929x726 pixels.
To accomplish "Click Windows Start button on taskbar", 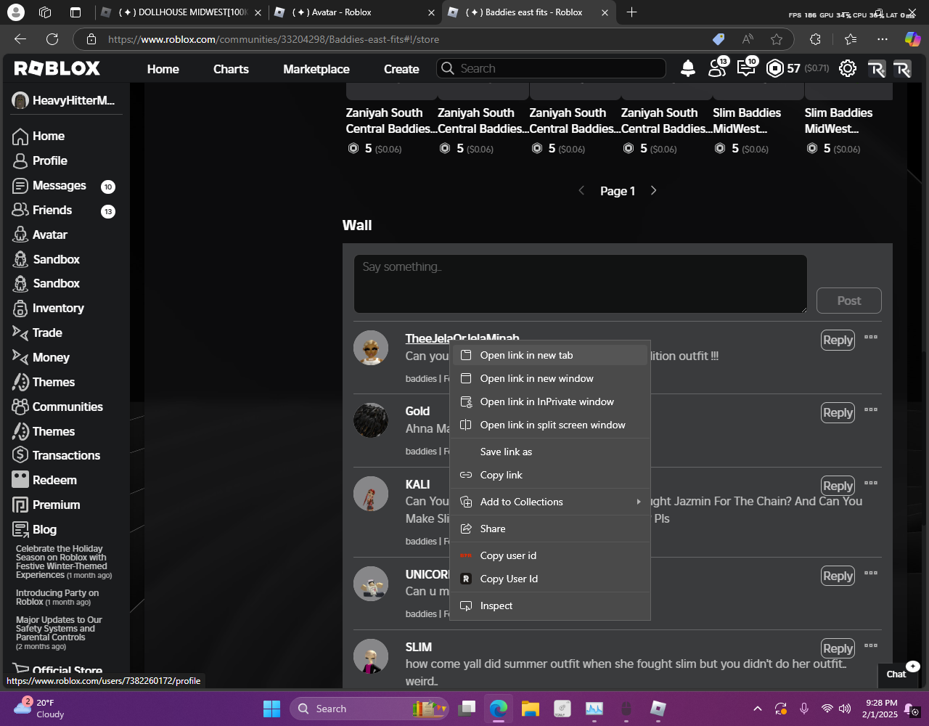I will coord(271,709).
